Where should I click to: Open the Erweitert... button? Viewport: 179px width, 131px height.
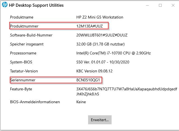click(x=100, y=120)
